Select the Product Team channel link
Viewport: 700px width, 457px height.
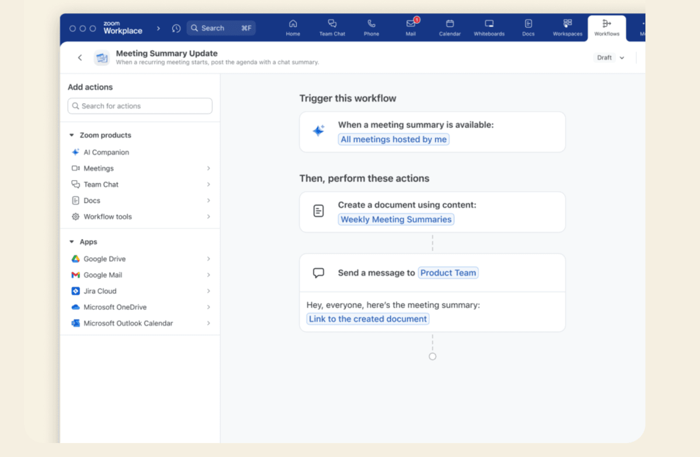point(448,273)
